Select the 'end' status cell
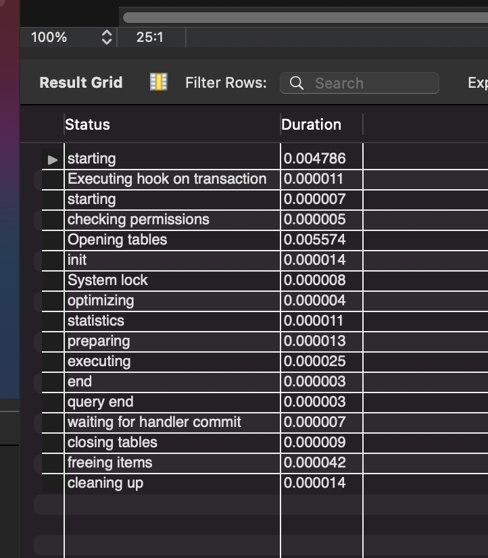The height and width of the screenshot is (558, 488). pos(172,382)
